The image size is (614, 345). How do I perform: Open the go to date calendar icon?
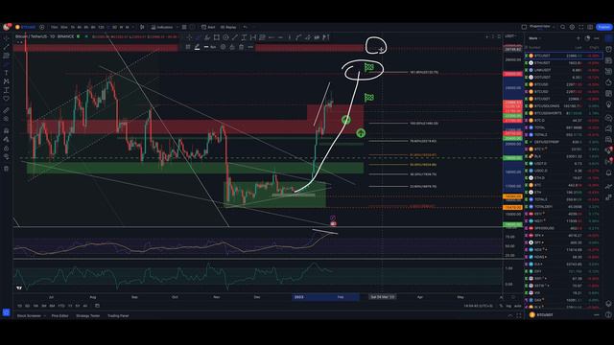pyautogui.click(x=97, y=306)
